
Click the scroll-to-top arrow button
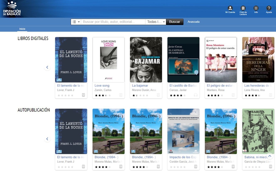coord(270,156)
